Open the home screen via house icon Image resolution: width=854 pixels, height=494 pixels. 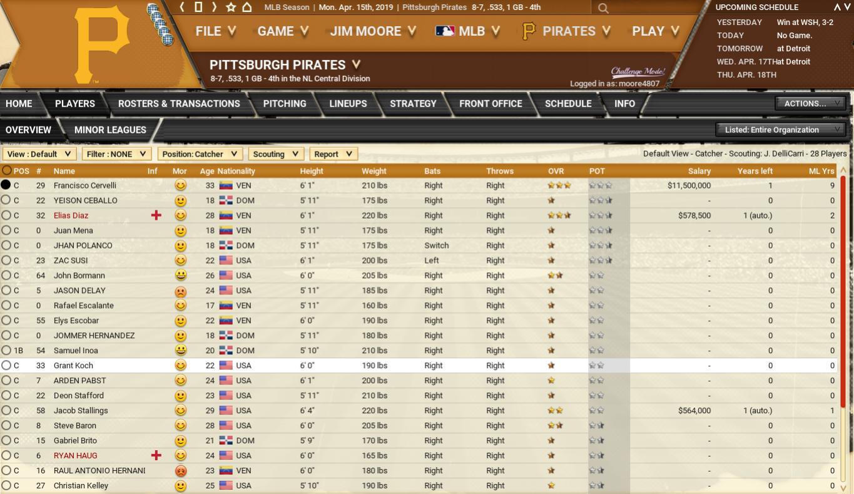coord(247,8)
